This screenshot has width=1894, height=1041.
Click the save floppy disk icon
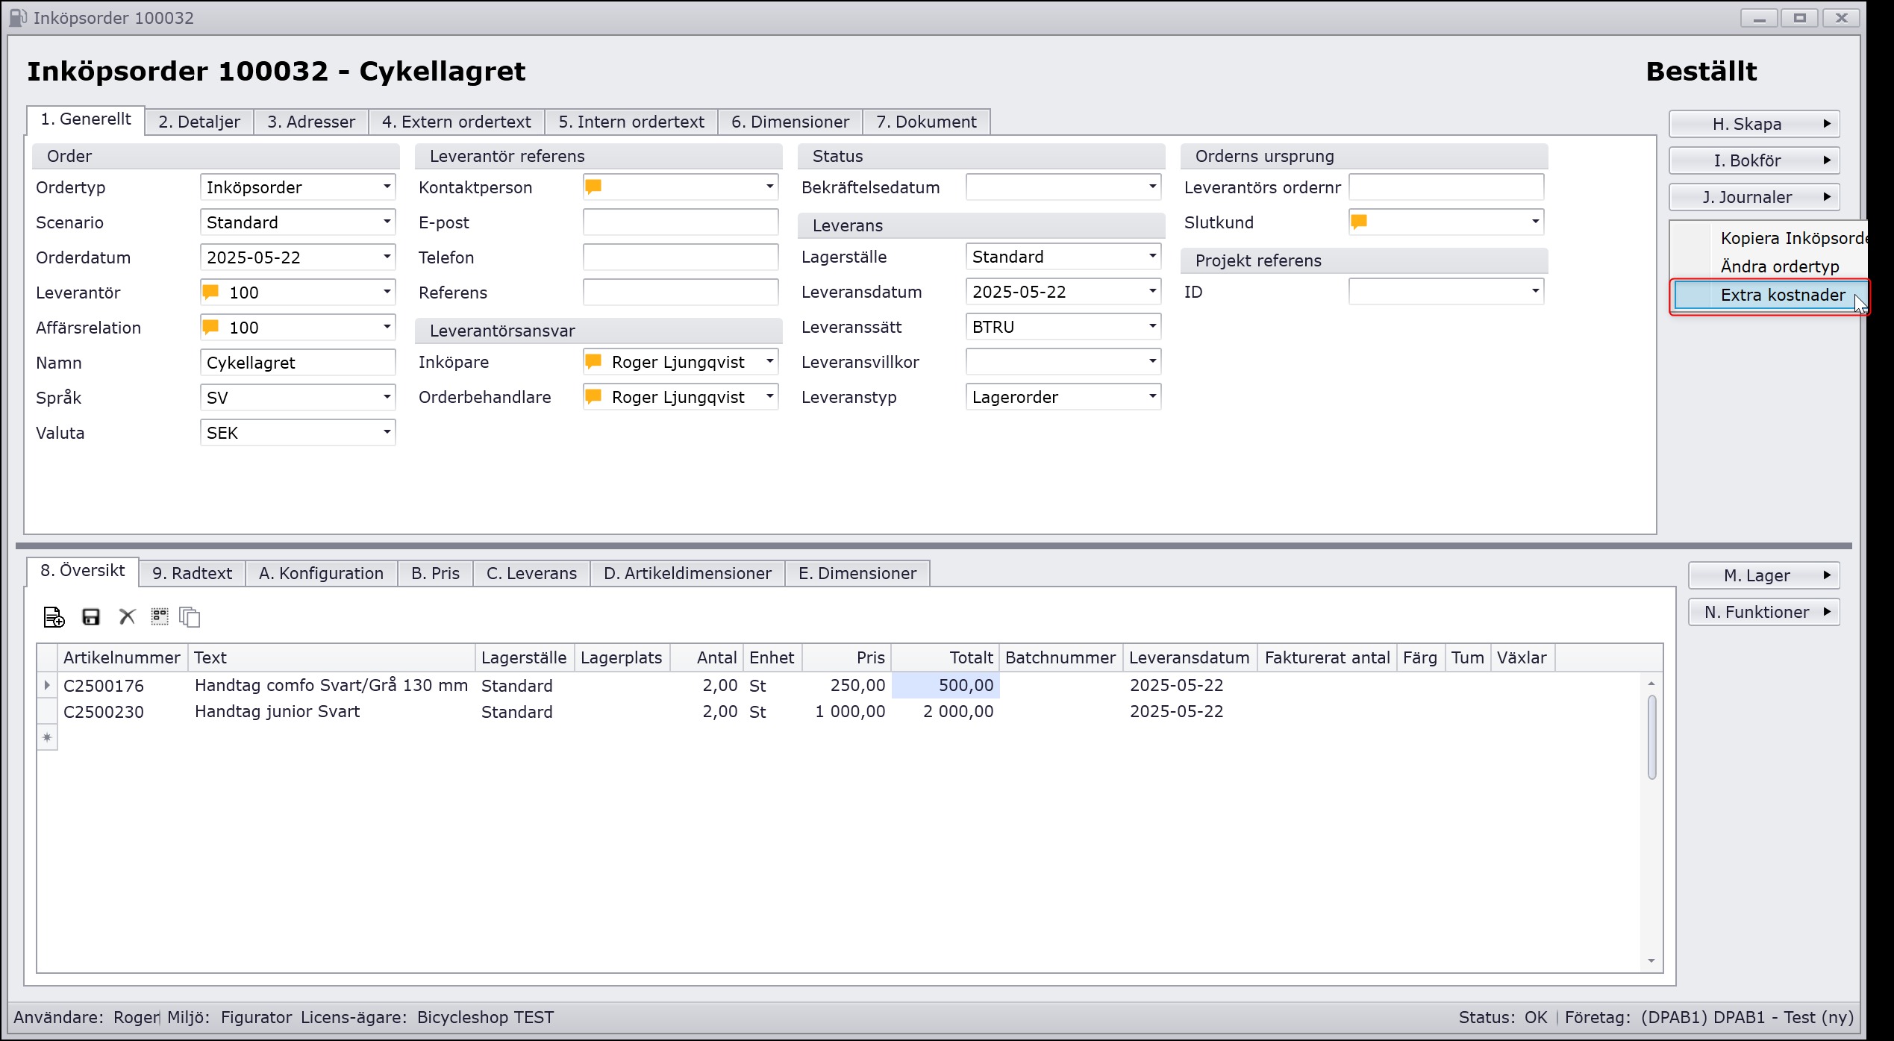[91, 617]
